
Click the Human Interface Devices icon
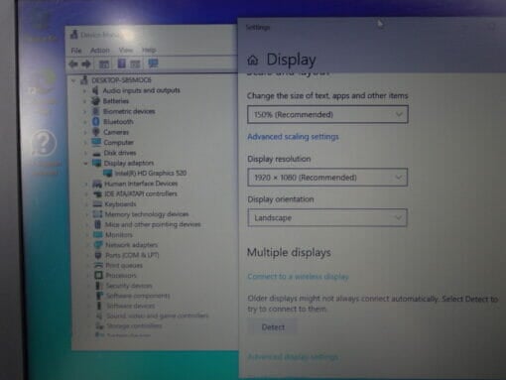coord(97,184)
